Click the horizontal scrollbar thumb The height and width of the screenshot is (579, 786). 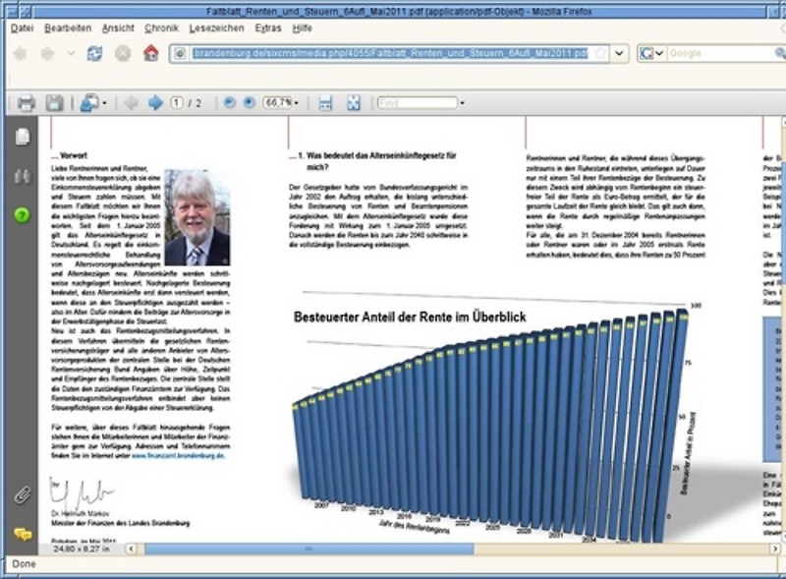pos(309,549)
